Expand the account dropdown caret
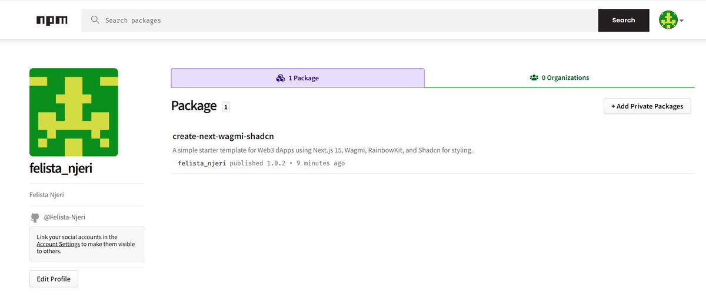 tap(681, 21)
